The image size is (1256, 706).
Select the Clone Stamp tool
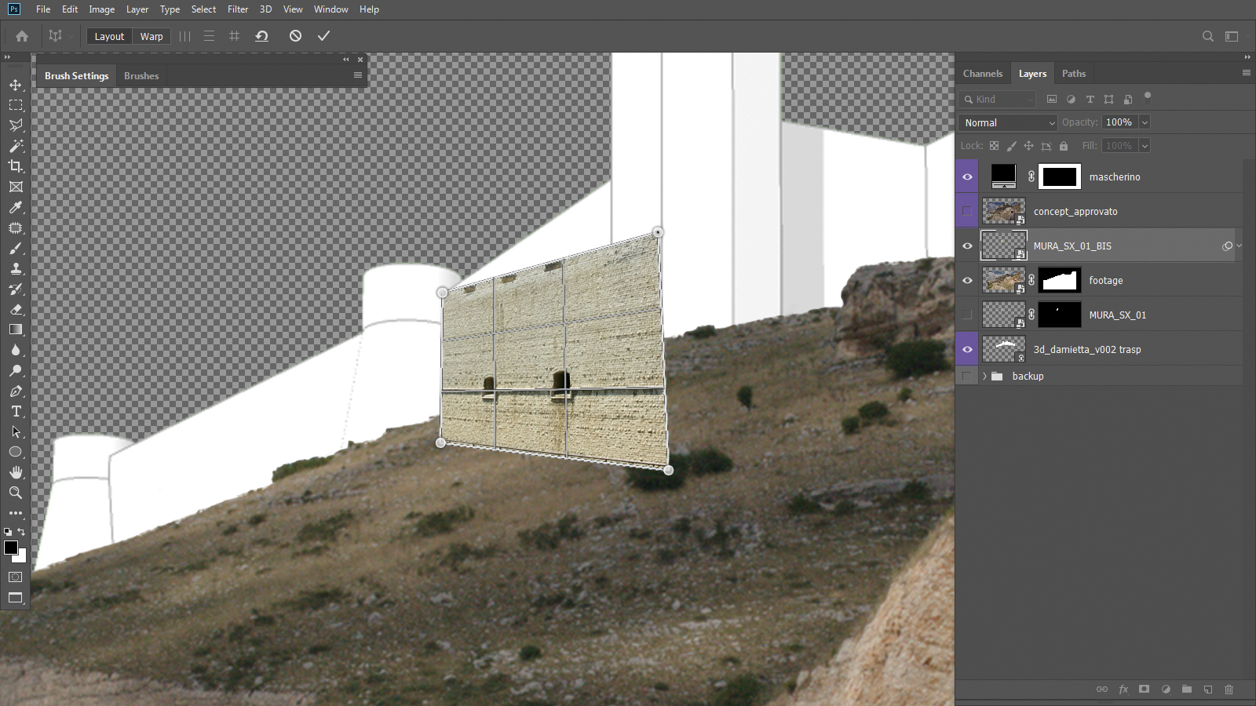point(16,268)
